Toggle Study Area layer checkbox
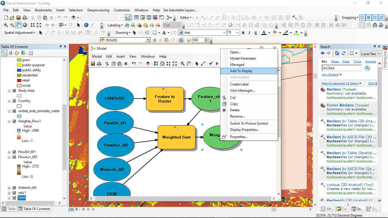The height and width of the screenshot is (218, 388). [14, 91]
